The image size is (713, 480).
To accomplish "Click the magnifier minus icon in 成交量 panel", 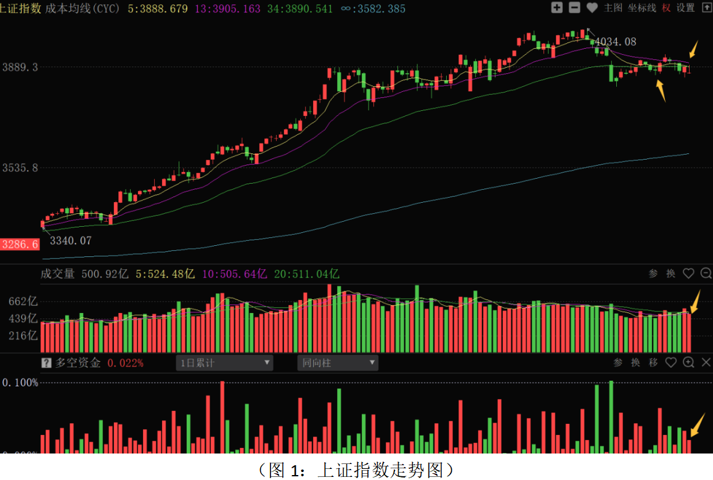I will point(706,274).
